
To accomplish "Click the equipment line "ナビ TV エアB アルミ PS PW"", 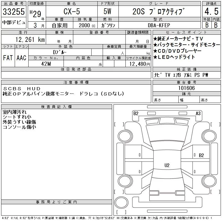I will tap(181, 75).
